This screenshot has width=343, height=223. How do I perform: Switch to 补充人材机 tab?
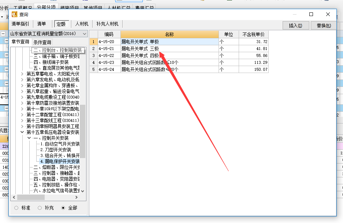[x=107, y=24]
